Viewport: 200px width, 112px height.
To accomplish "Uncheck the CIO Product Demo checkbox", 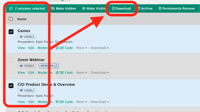I will [x=11, y=86].
